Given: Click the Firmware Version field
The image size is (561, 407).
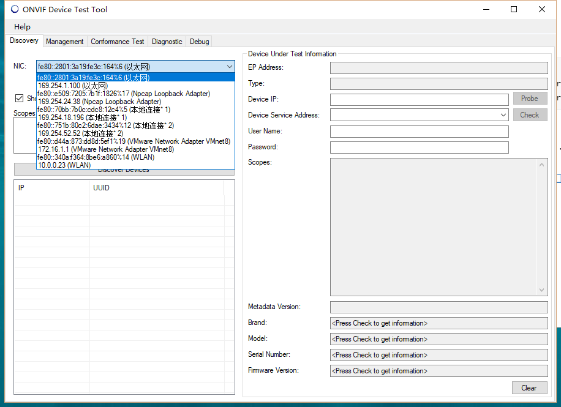Looking at the screenshot, I should [439, 371].
